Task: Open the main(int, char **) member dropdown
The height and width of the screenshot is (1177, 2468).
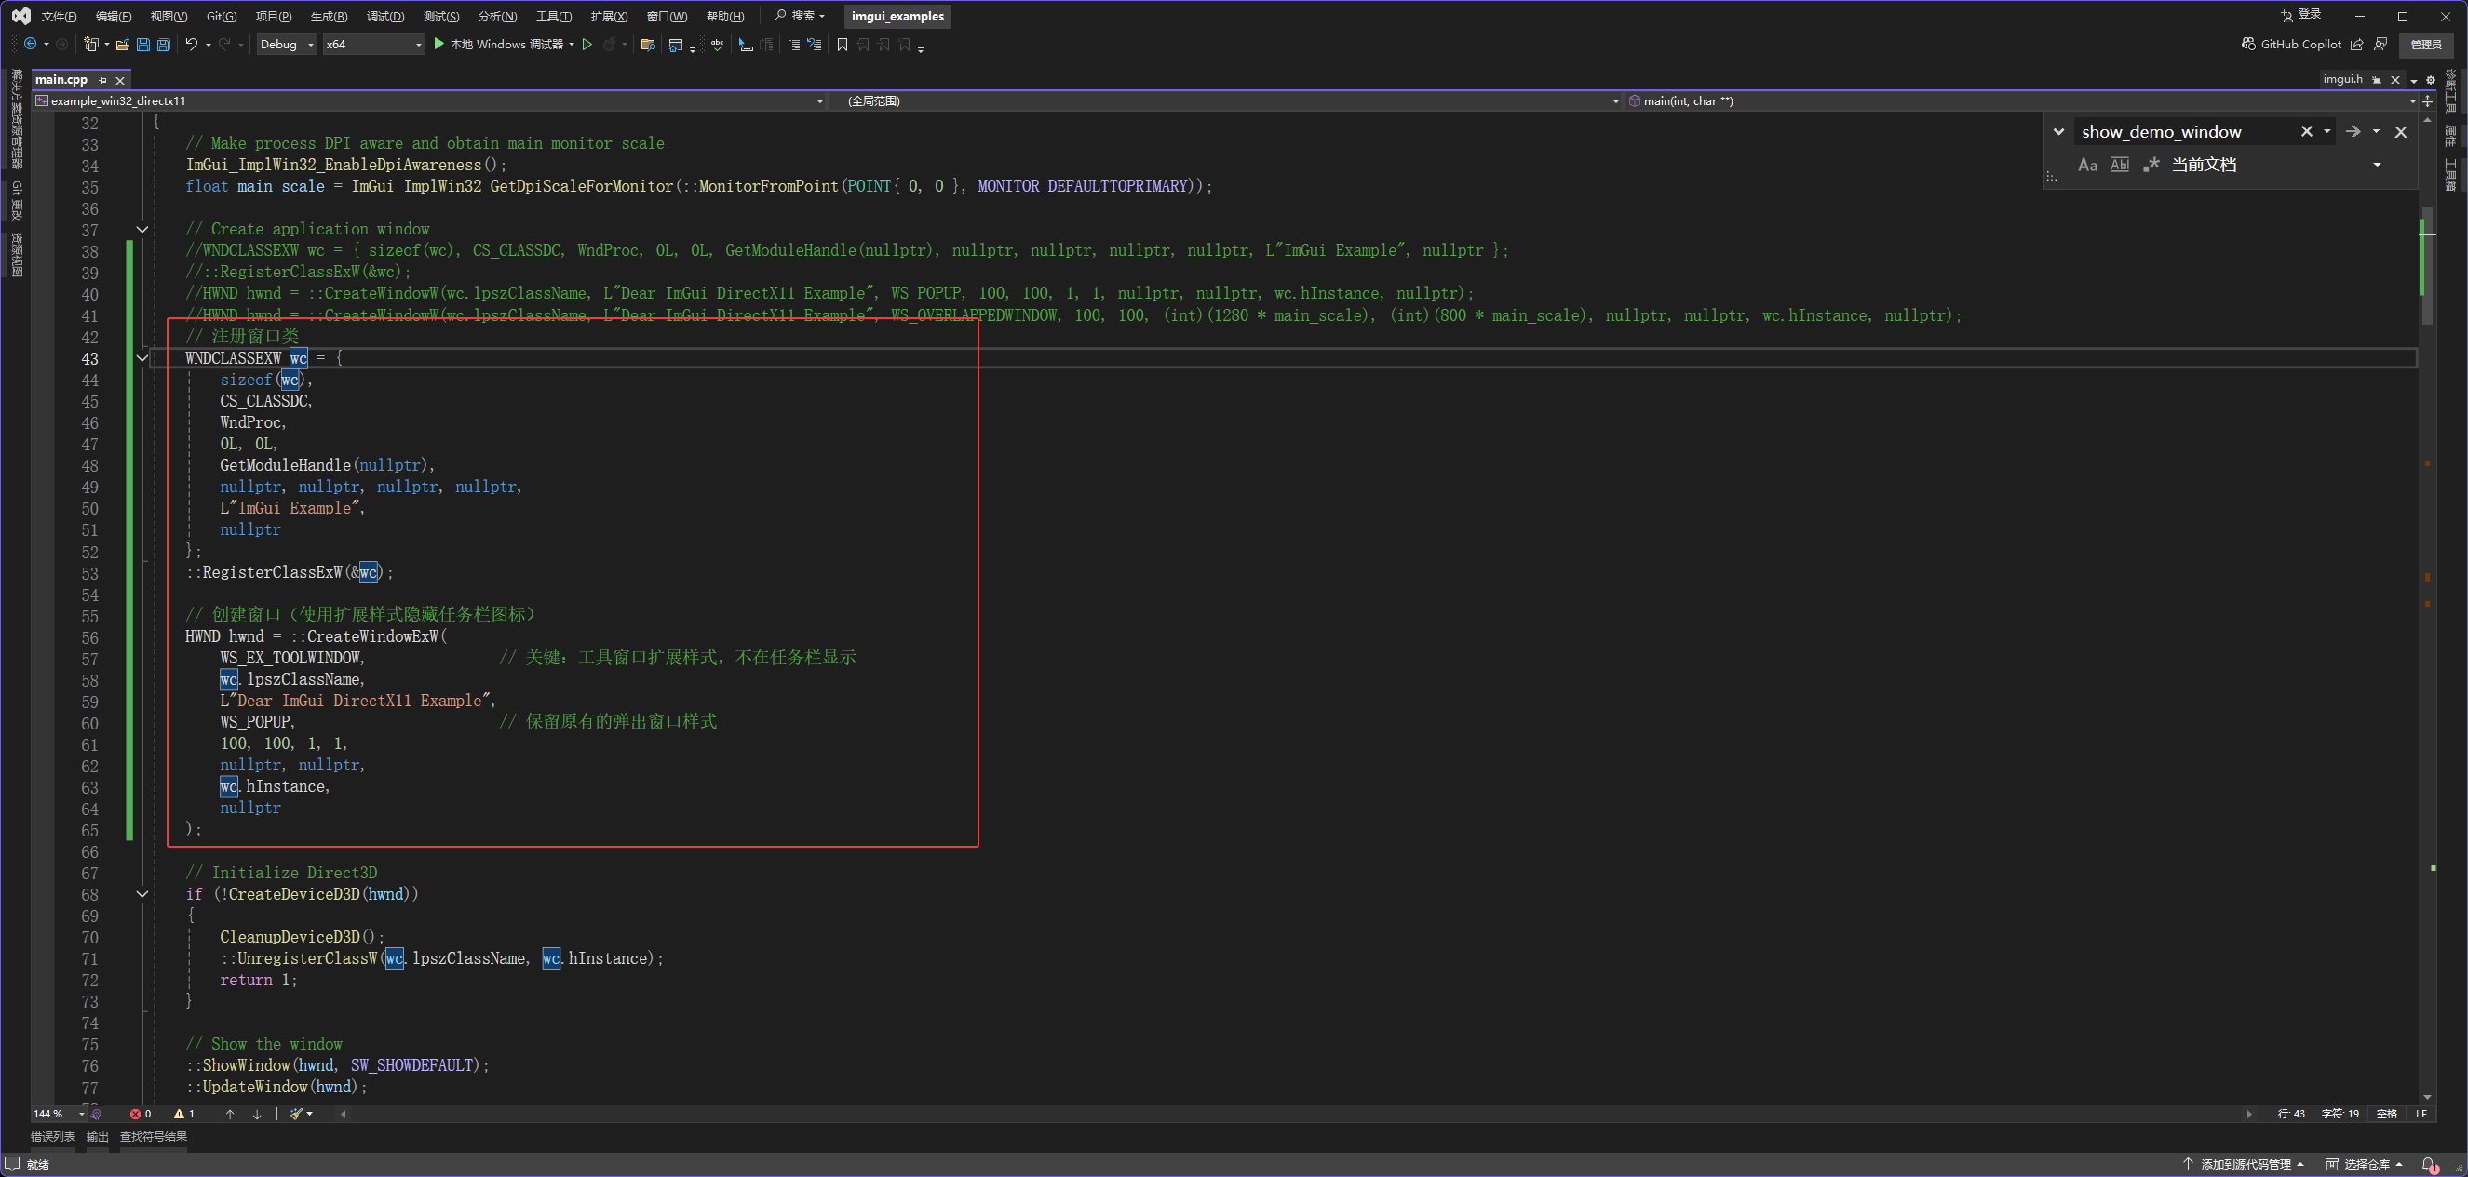Action: tap(2021, 100)
